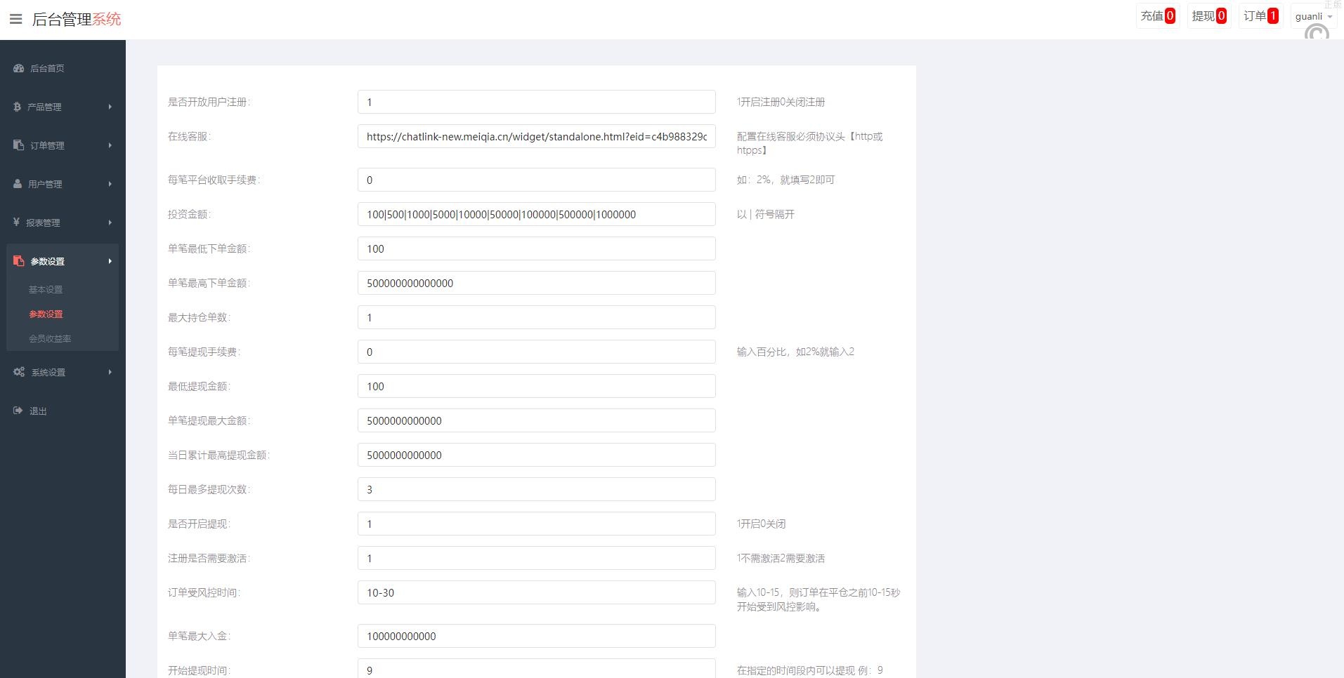Focus the 在线客服 URL input field
The height and width of the screenshot is (678, 1344).
coord(536,136)
